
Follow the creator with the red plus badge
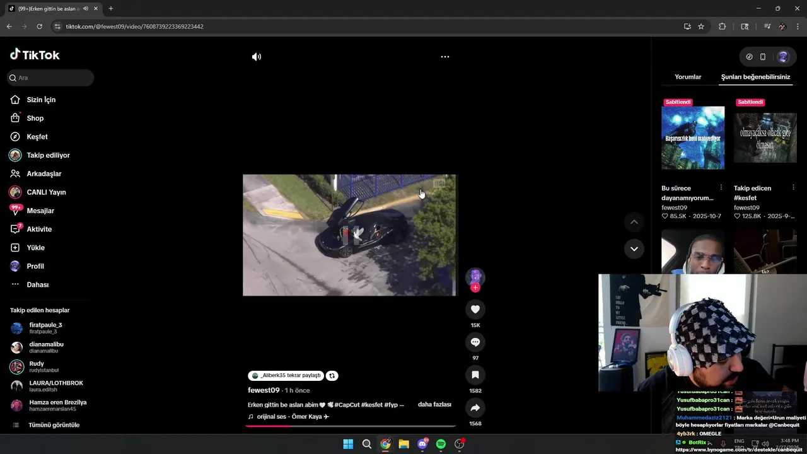pyautogui.click(x=475, y=288)
